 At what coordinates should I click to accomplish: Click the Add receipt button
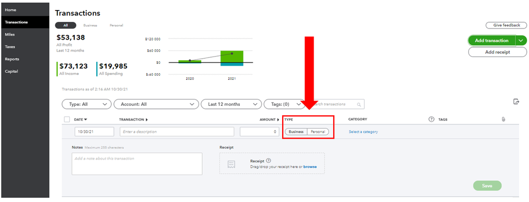point(497,52)
